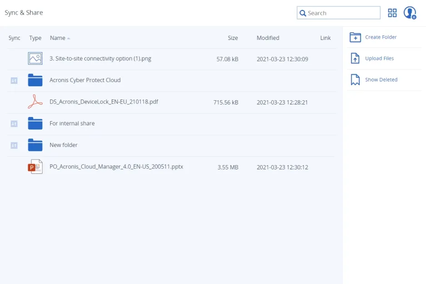Image resolution: width=426 pixels, height=284 pixels.
Task: Open the Acronis Cyber Protect Cloud folder
Action: 85,80
